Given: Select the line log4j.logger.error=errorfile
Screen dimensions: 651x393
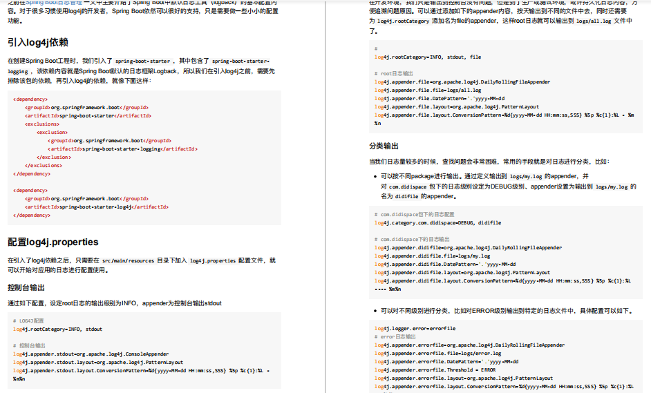Looking at the screenshot, I should coord(415,328).
